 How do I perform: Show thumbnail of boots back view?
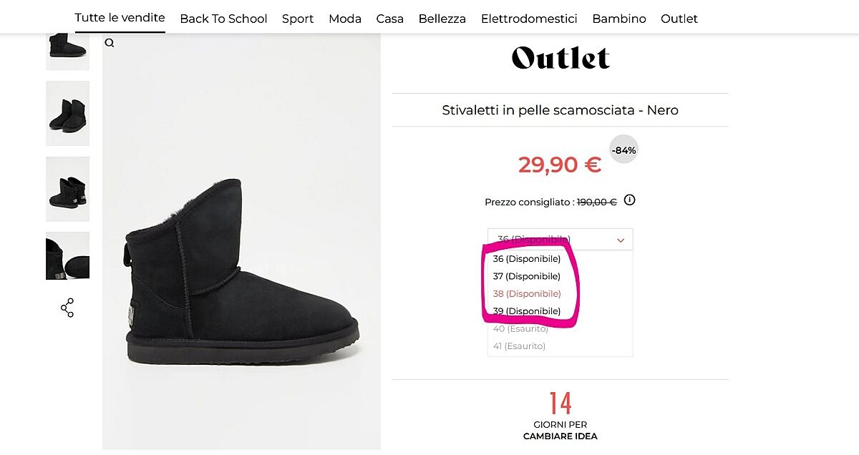(67, 189)
